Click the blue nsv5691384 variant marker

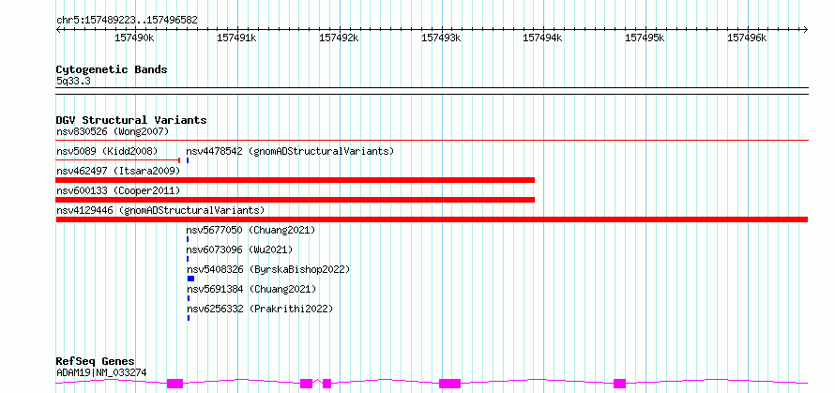point(188,298)
